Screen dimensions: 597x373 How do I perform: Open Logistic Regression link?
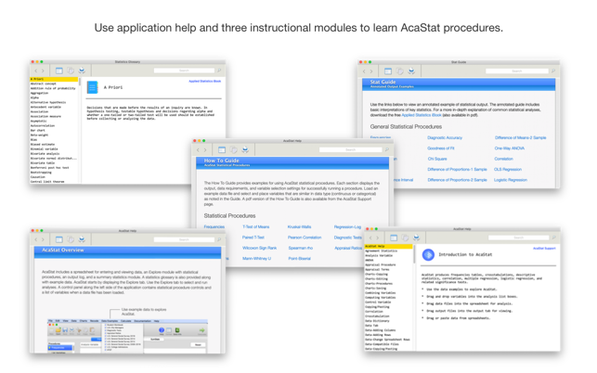[511, 180]
